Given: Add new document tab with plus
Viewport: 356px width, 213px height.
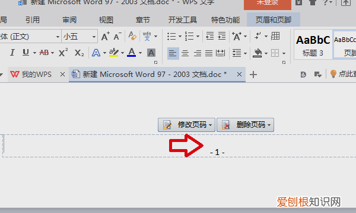Looking at the screenshot, I should pyautogui.click(x=253, y=75).
